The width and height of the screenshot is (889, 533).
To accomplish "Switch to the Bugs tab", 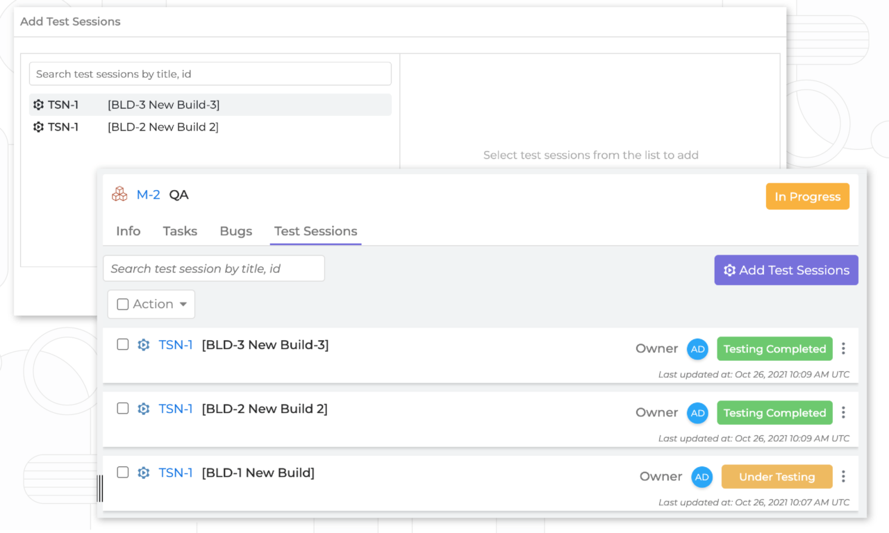I will click(x=235, y=231).
